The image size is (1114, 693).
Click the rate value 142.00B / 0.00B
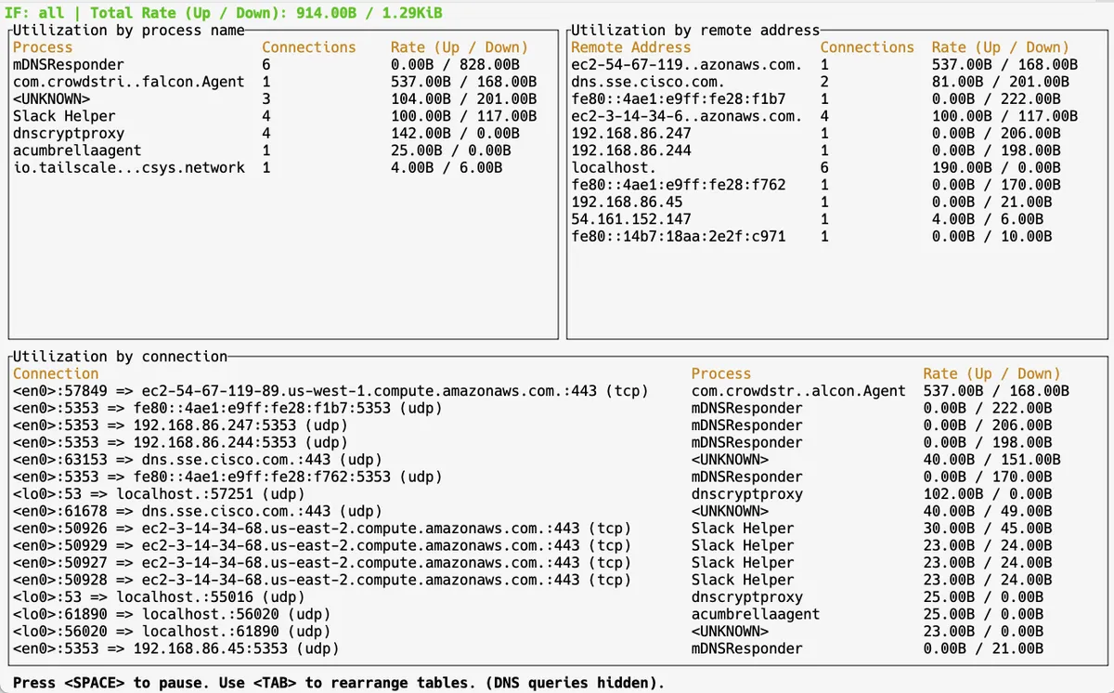pyautogui.click(x=454, y=134)
